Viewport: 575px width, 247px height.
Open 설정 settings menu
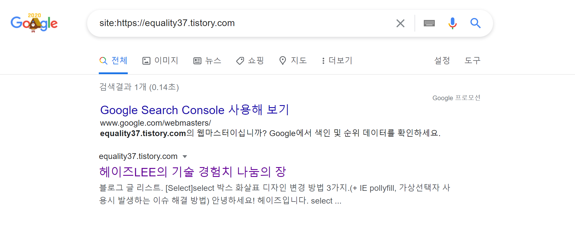tap(442, 61)
